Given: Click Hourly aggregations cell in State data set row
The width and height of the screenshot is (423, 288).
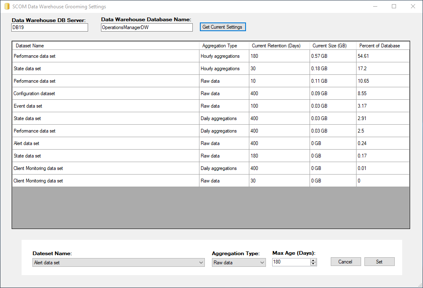Looking at the screenshot, I should point(224,69).
